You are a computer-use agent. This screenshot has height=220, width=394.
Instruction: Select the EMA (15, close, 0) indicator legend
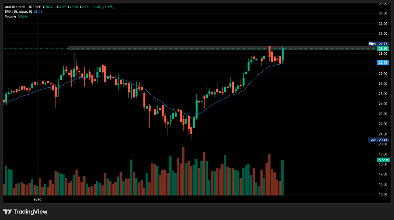pos(18,11)
